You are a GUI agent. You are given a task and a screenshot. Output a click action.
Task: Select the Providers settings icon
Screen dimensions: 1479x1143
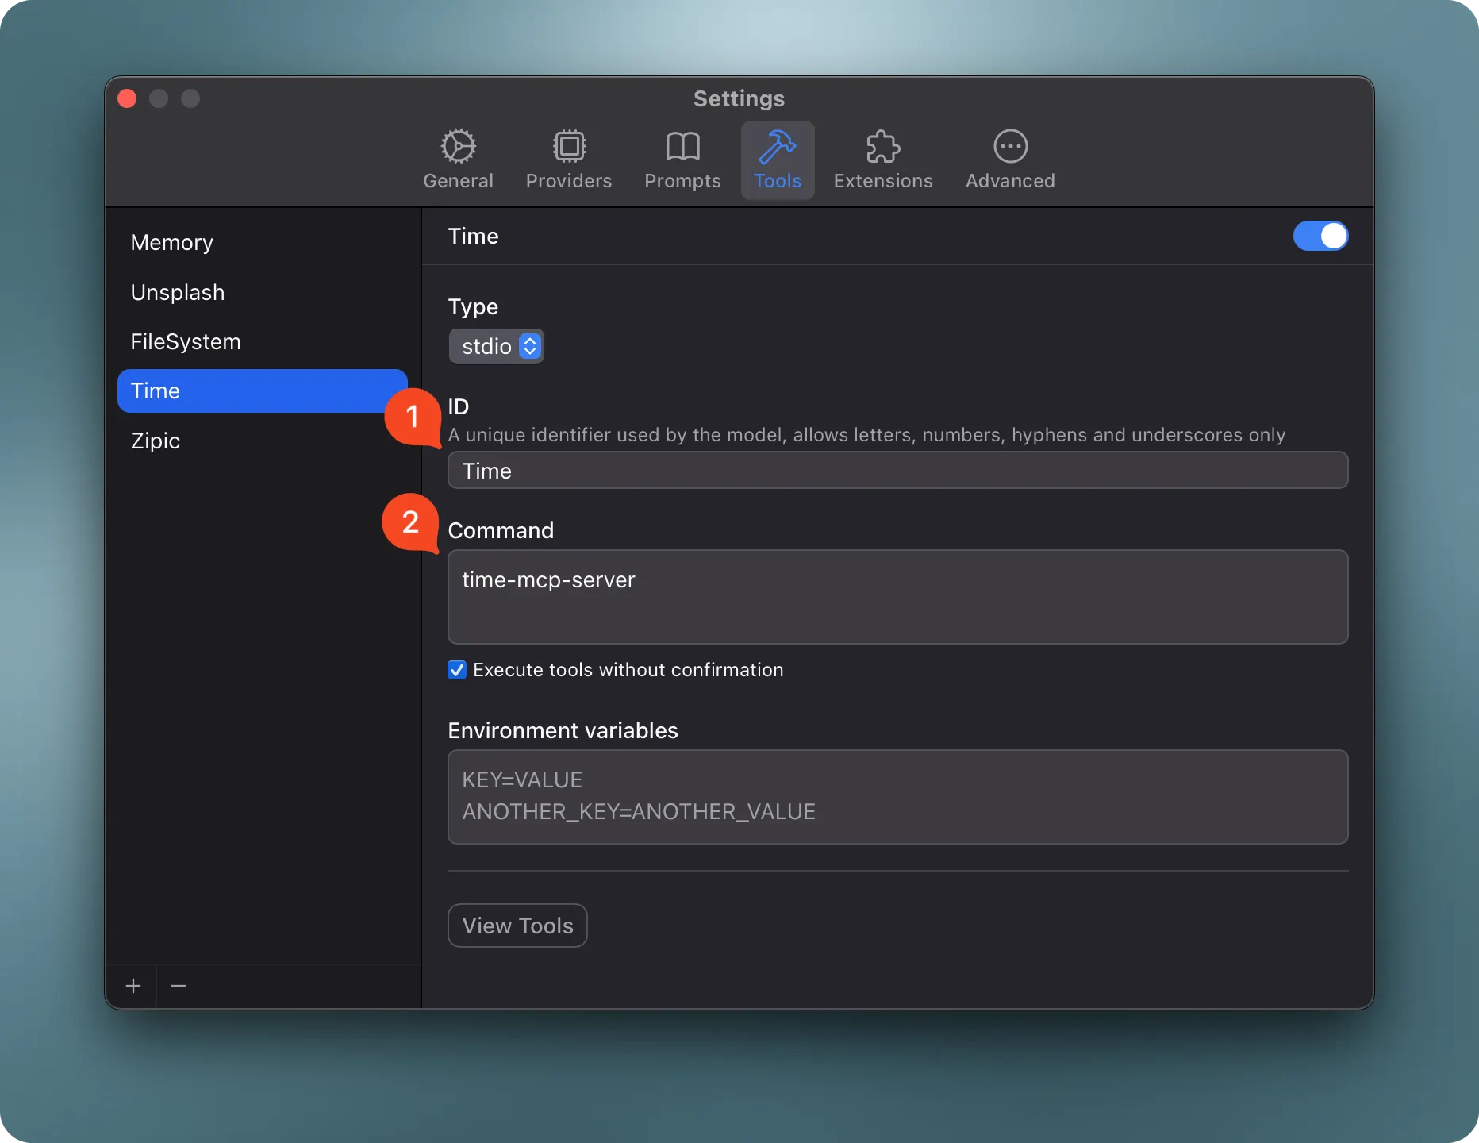pyautogui.click(x=569, y=159)
